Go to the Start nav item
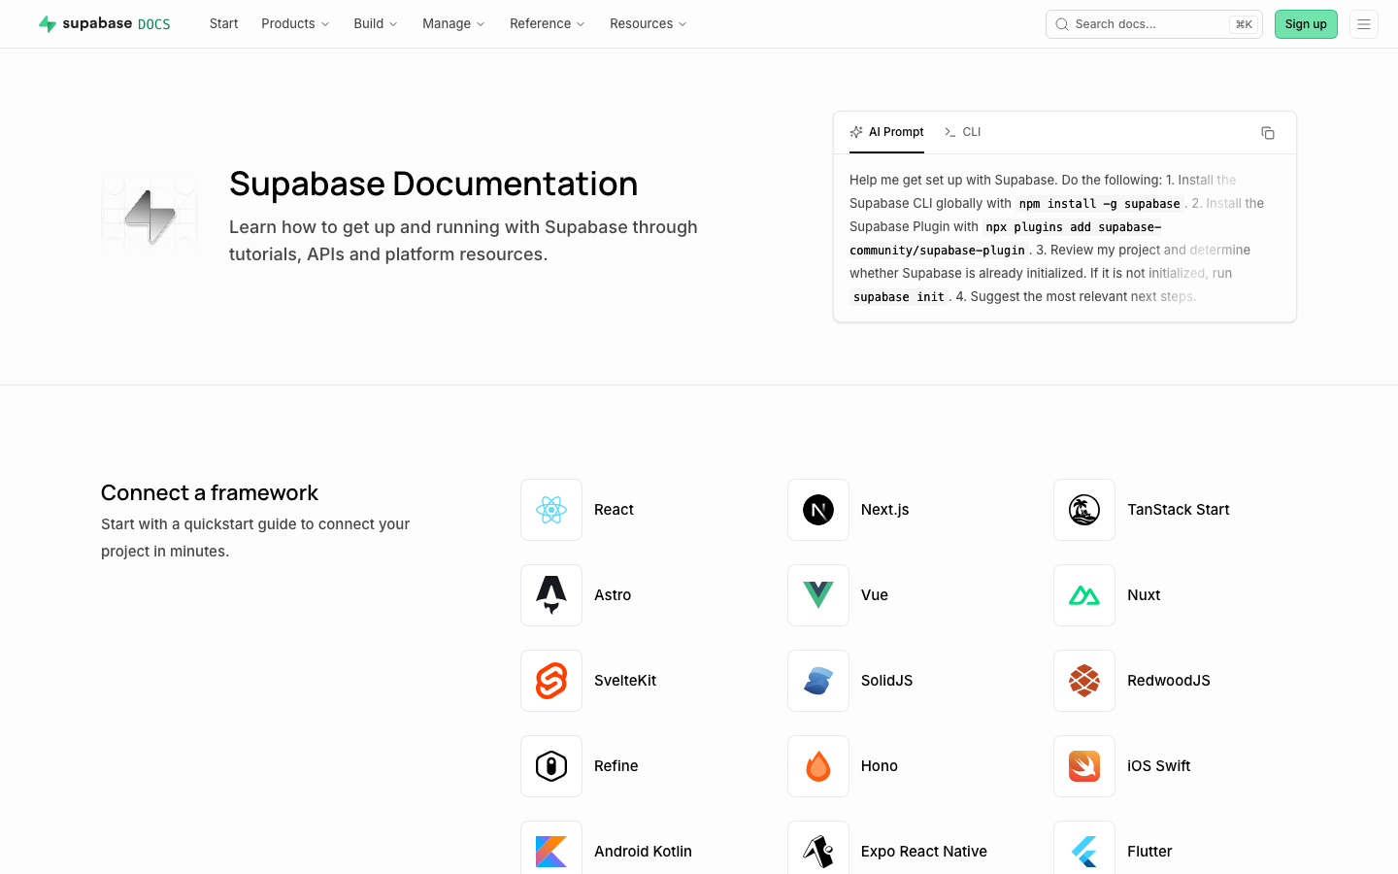The image size is (1398, 874). (x=223, y=24)
